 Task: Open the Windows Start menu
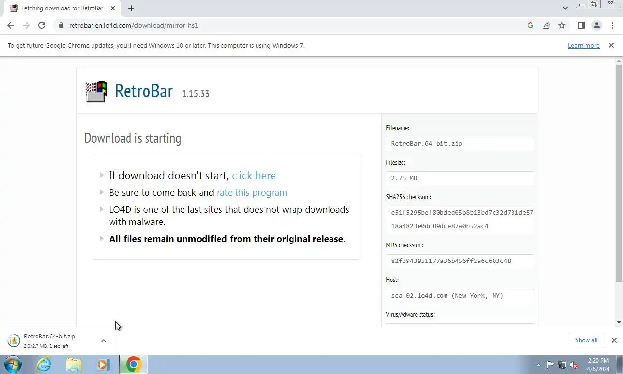[x=13, y=364]
